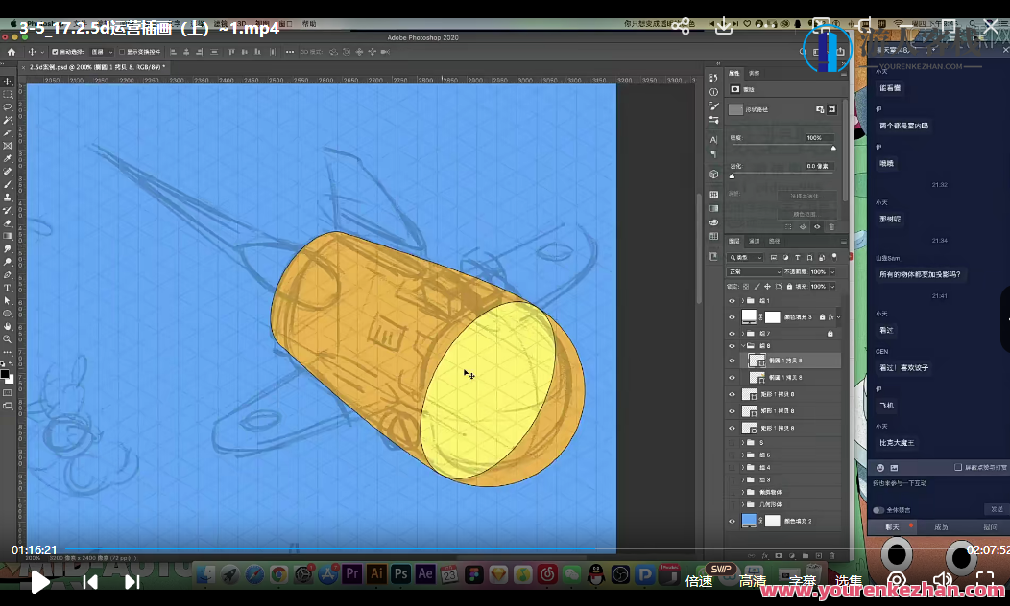Collapse the 组 8 layer group

(742, 345)
